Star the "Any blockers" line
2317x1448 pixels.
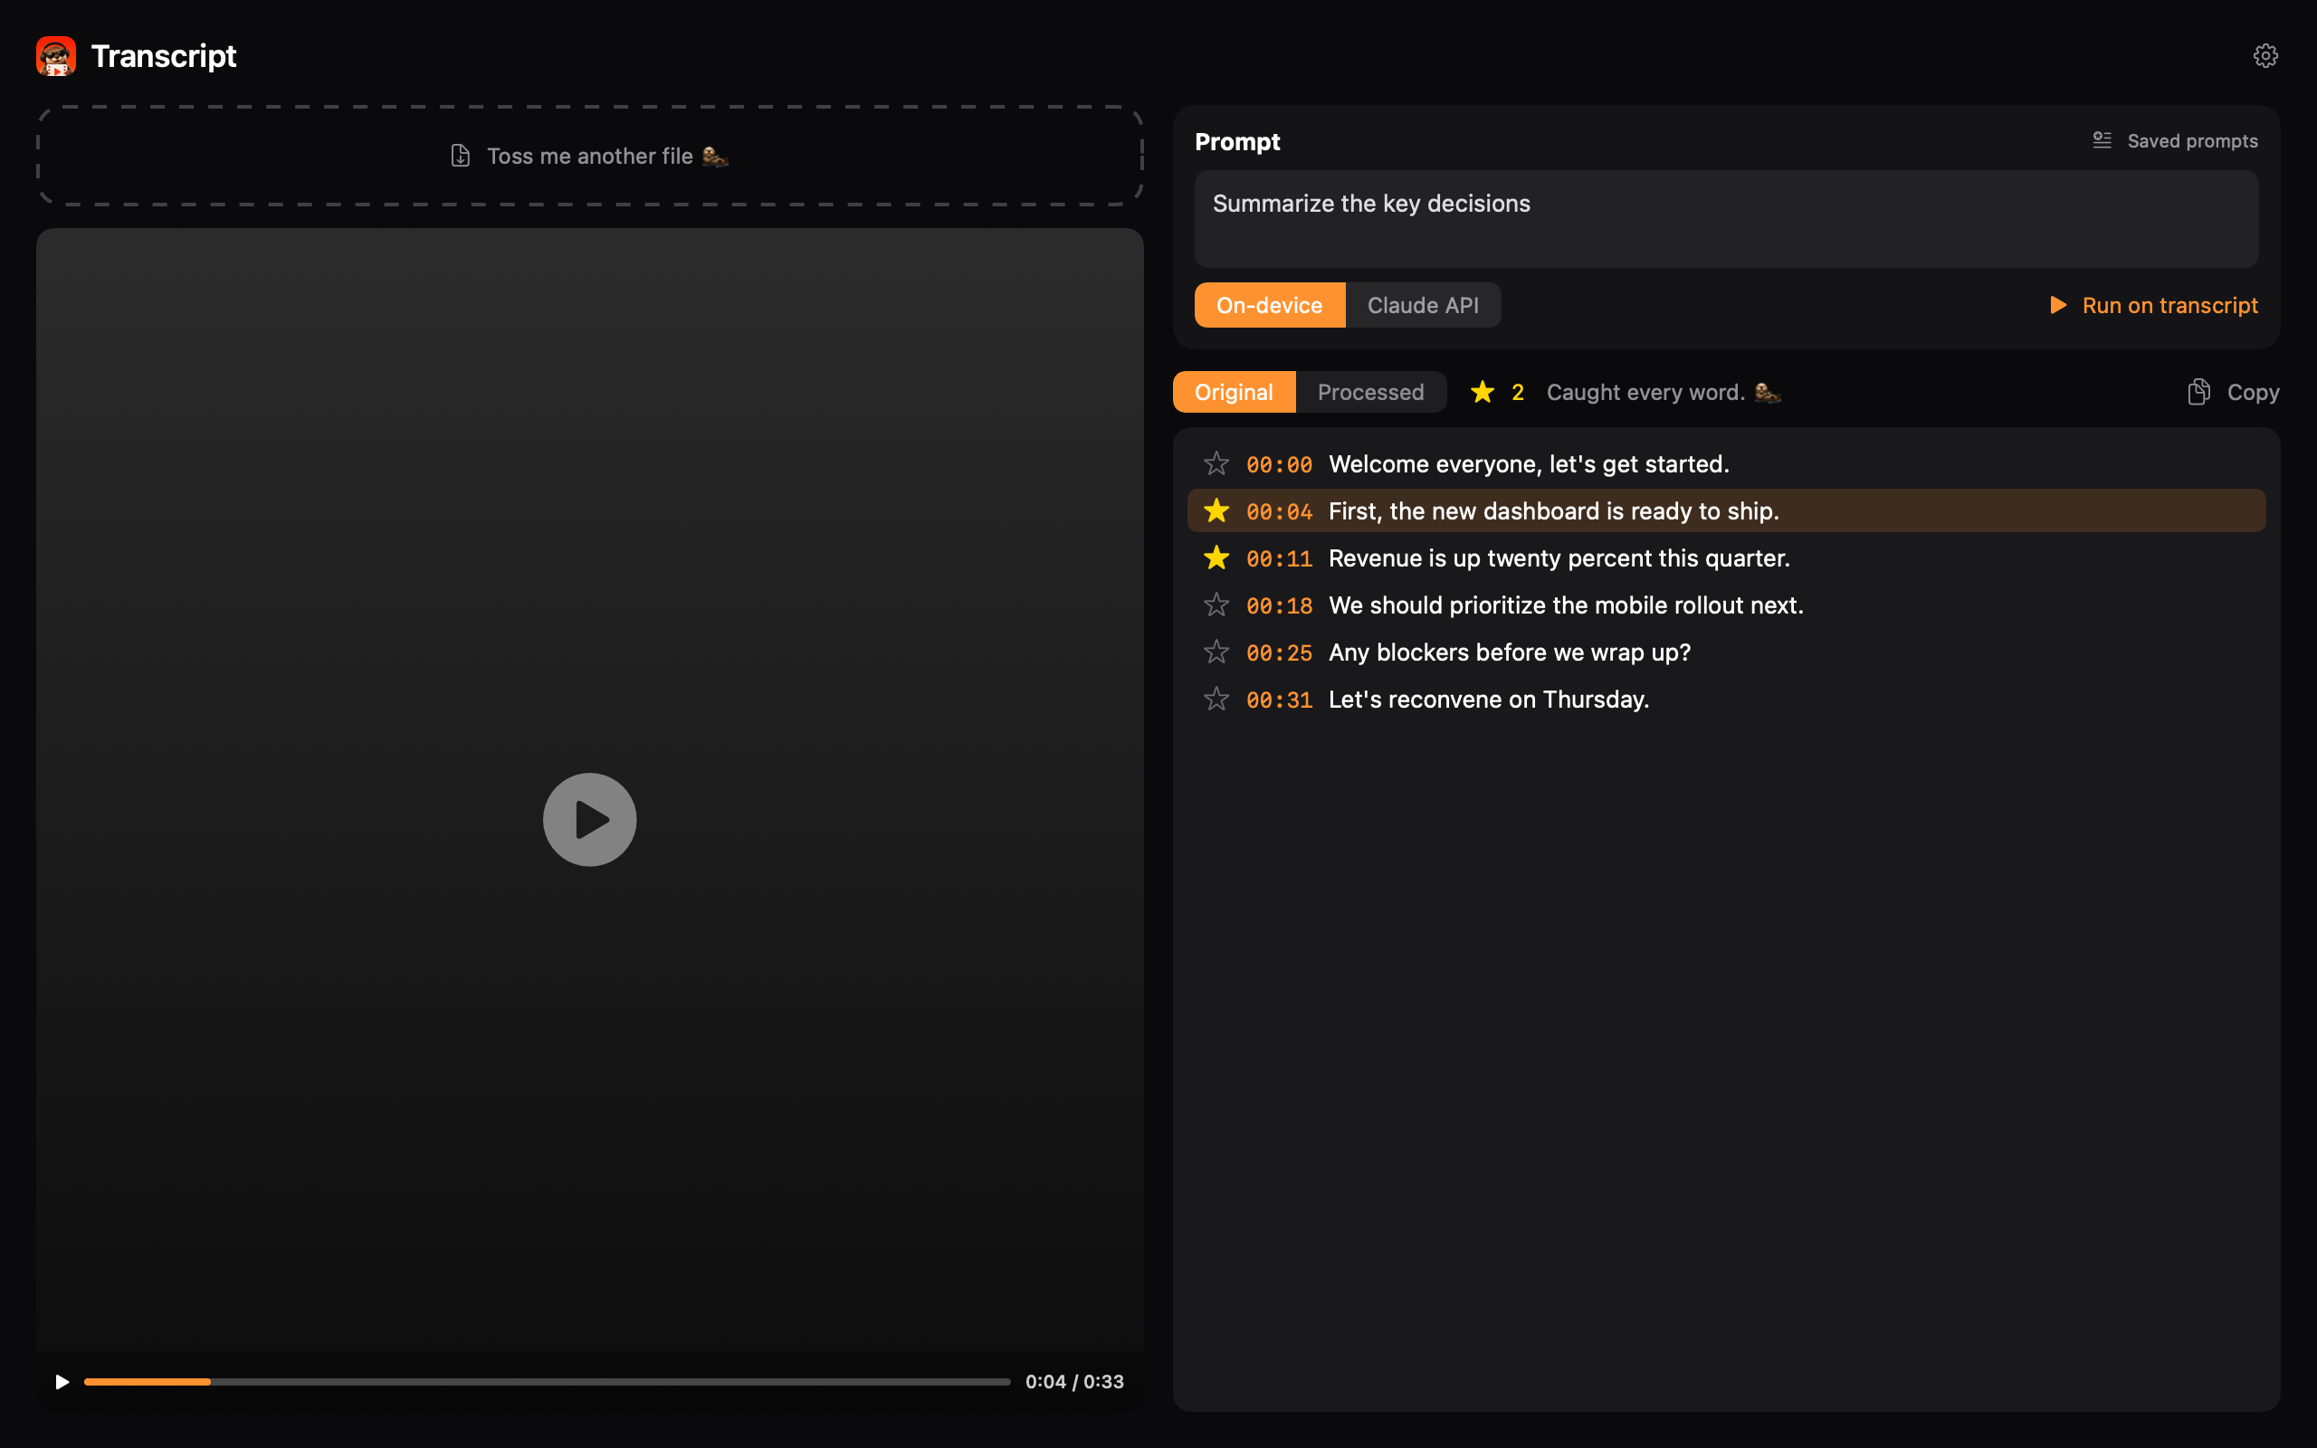[x=1216, y=652]
